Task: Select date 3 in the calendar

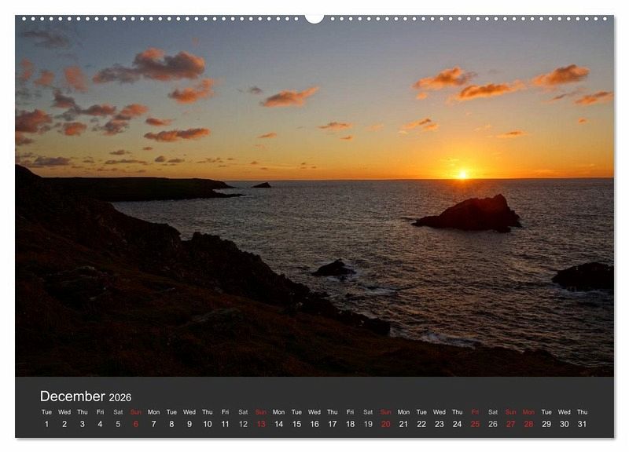Action: (x=83, y=424)
